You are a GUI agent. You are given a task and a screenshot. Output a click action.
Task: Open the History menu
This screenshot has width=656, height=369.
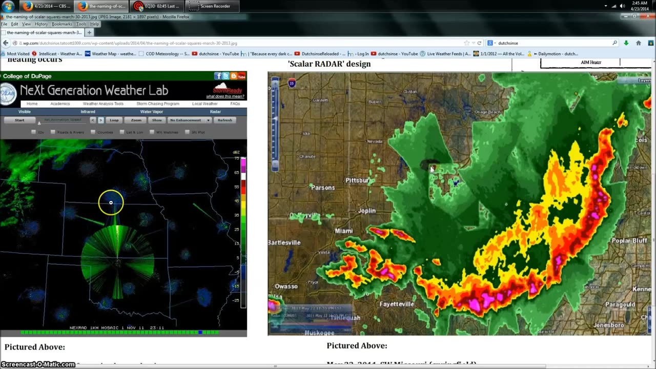coord(41,24)
